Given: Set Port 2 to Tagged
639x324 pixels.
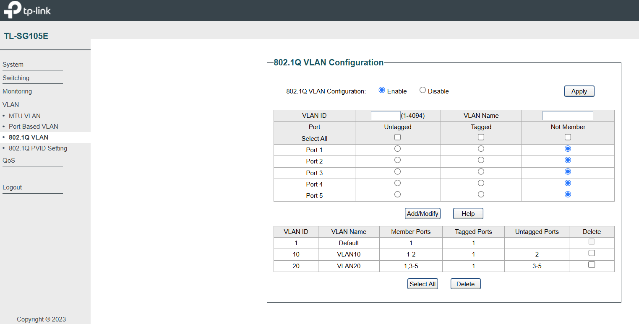Looking at the screenshot, I should (481, 160).
